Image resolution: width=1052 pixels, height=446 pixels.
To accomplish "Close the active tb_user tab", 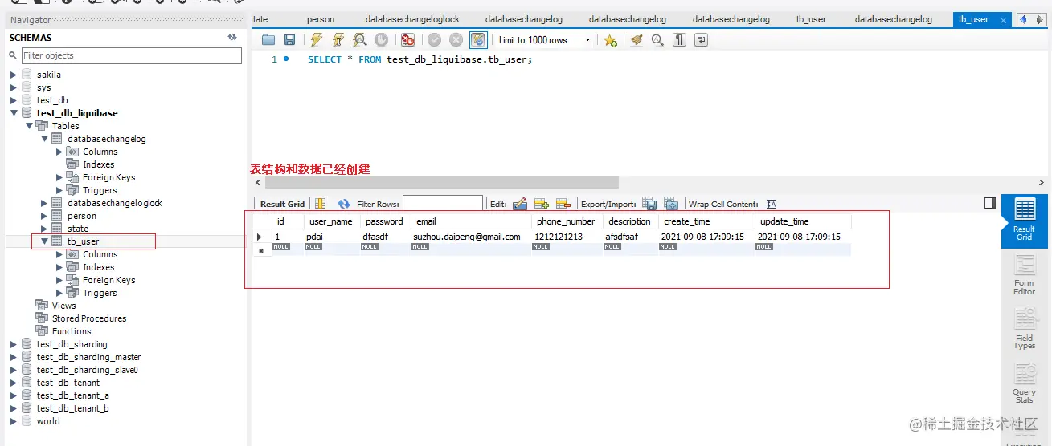I will [x=1003, y=19].
